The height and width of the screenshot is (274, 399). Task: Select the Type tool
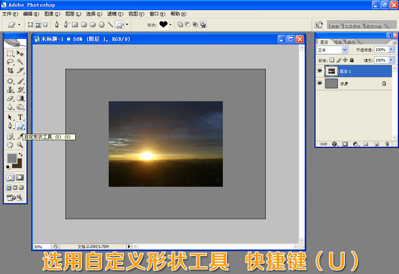(20, 117)
